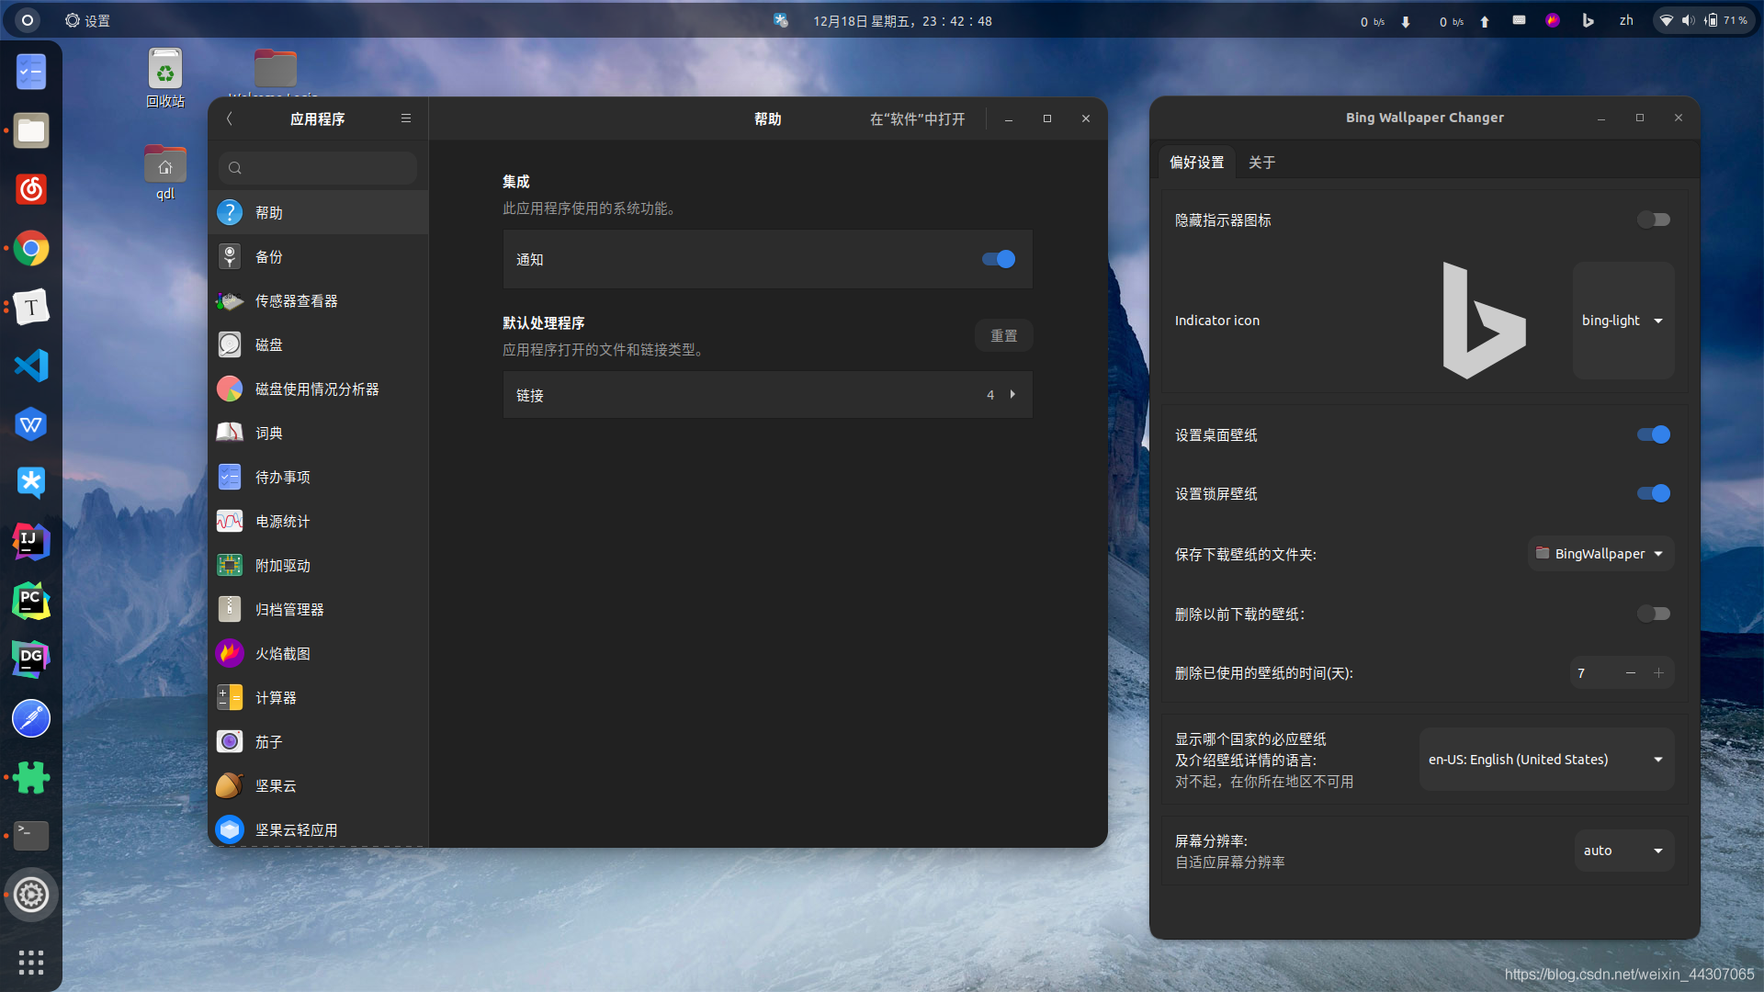
Task: Decrease wallpaper deletion days value
Action: tap(1631, 673)
